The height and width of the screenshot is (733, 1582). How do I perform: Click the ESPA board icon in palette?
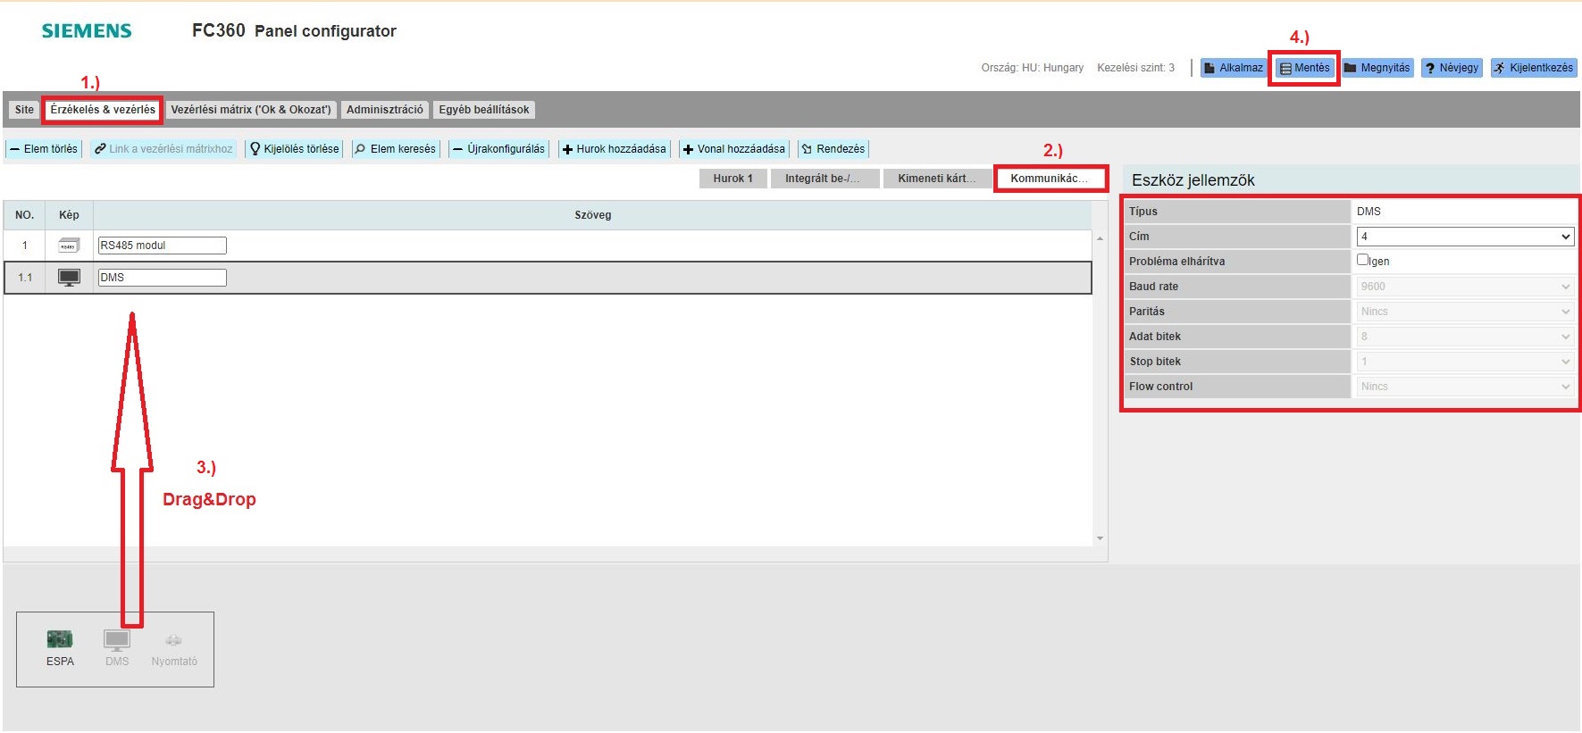(60, 639)
